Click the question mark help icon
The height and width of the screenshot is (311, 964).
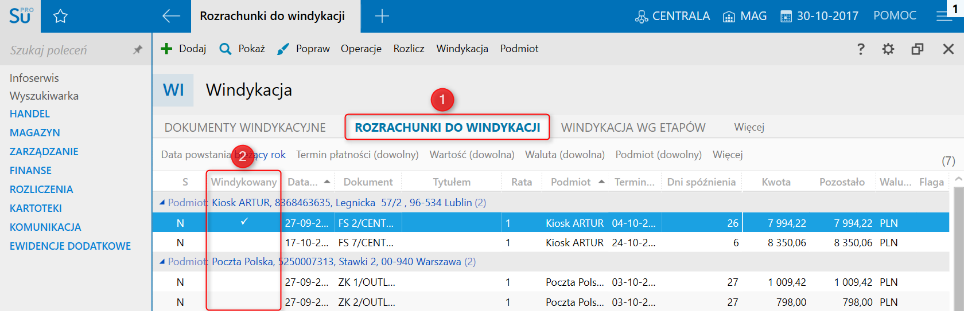click(x=861, y=49)
